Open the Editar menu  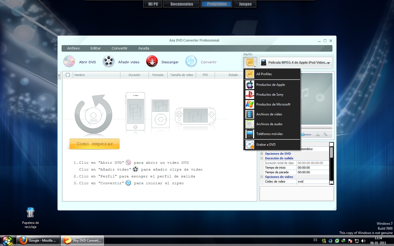click(x=95, y=48)
